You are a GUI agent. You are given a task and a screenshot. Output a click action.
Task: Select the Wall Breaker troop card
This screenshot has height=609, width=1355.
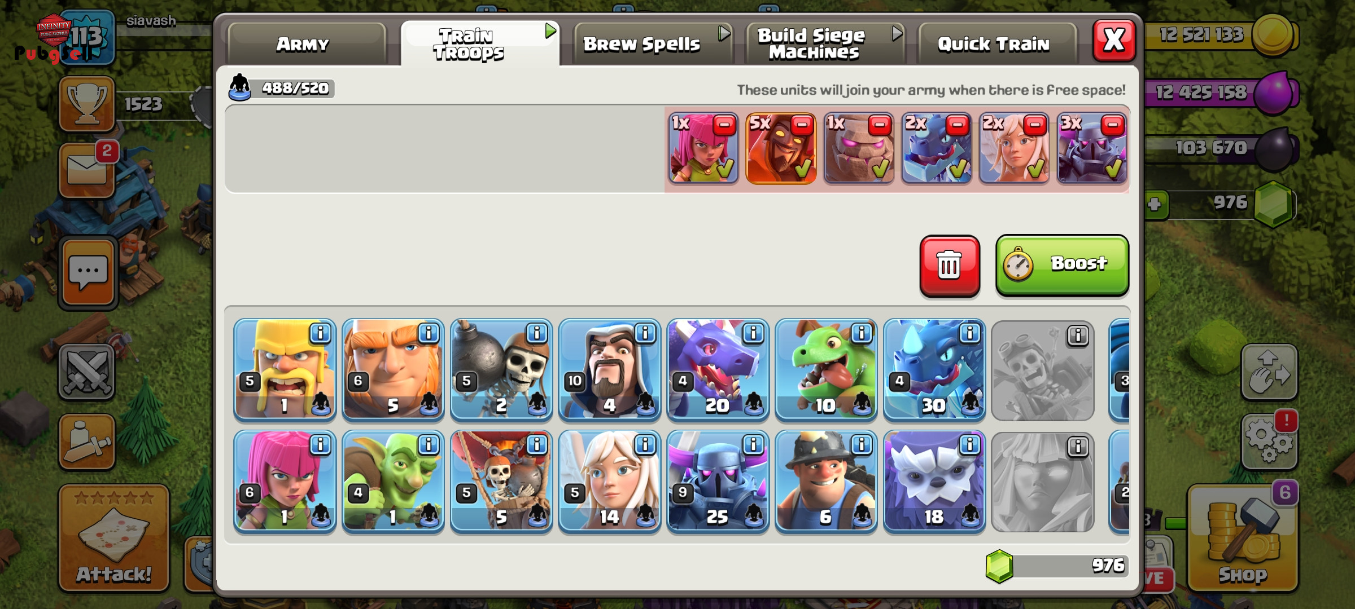tap(501, 369)
